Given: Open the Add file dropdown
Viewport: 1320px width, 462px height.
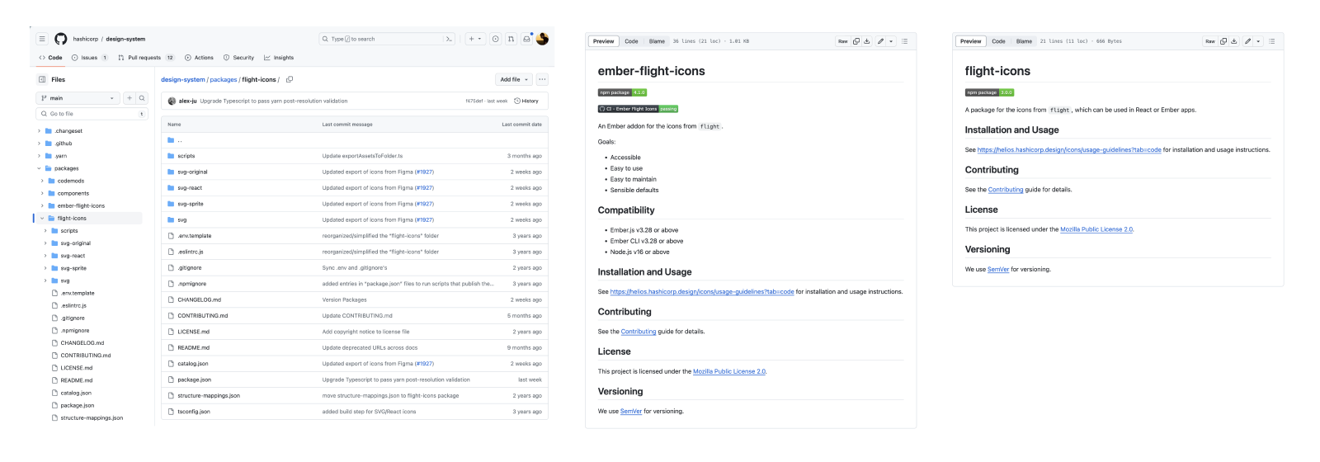Looking at the screenshot, I should tap(513, 79).
